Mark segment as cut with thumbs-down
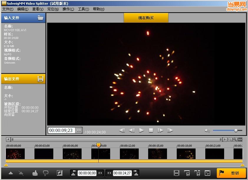The width and height of the screenshot is (248, 180). pos(45,173)
